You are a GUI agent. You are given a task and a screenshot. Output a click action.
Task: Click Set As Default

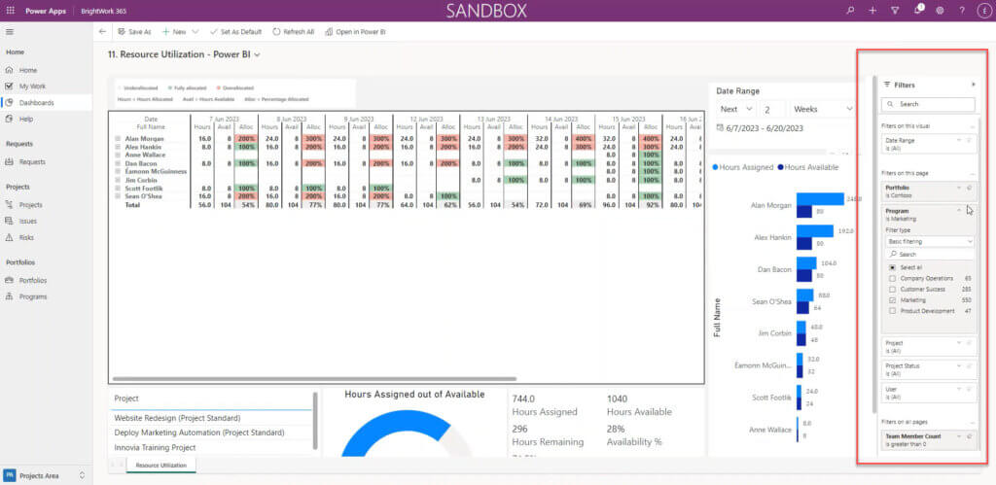point(235,32)
